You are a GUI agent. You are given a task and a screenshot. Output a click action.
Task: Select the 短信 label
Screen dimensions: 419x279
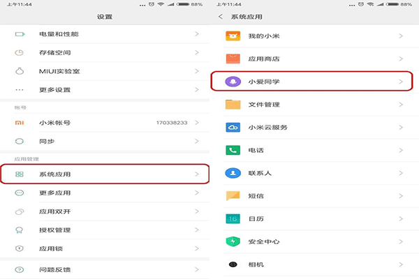[256, 196]
